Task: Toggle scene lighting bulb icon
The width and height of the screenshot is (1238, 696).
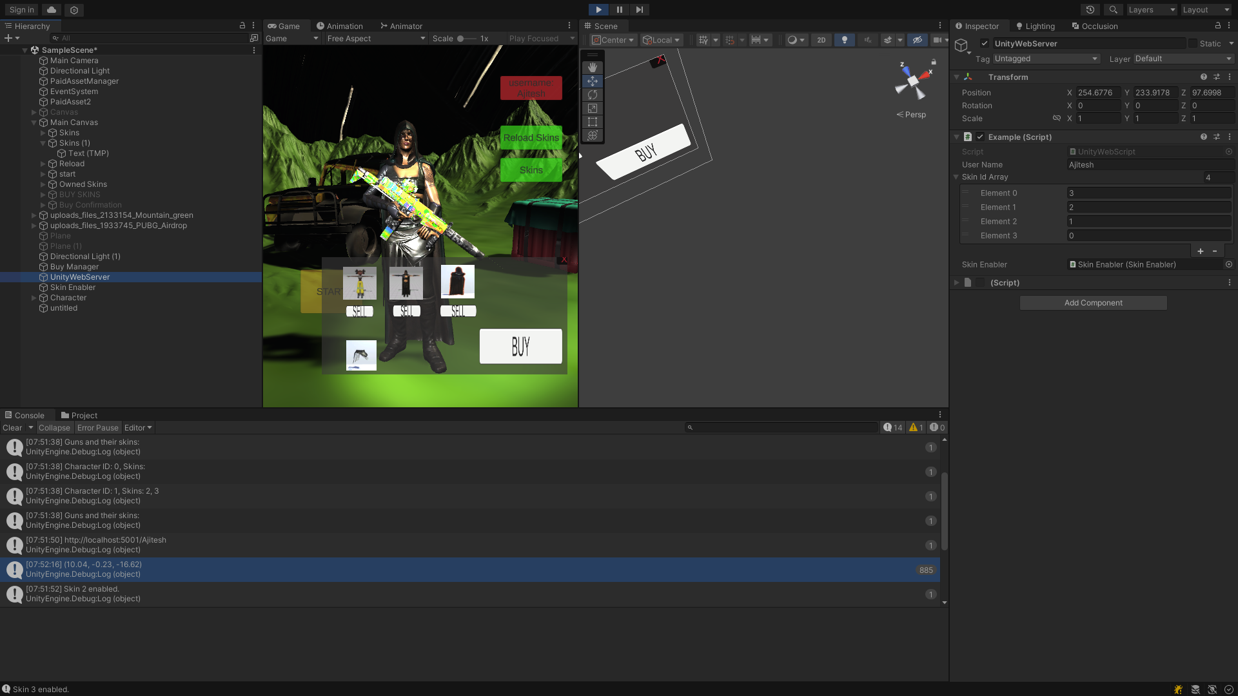Action: [x=844, y=40]
